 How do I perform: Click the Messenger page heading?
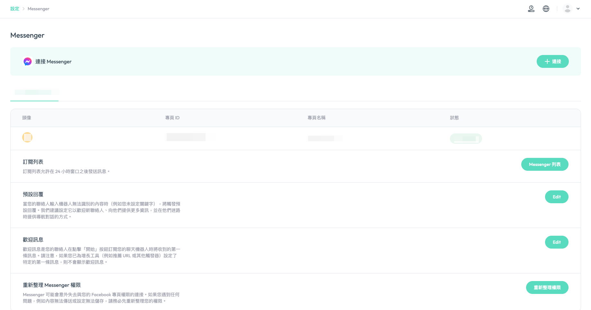(x=27, y=35)
